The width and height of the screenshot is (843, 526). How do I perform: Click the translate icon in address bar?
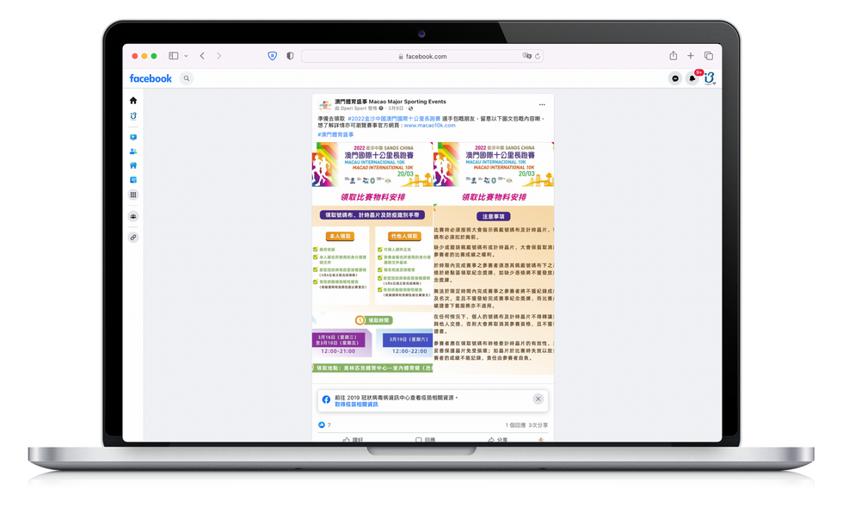tap(526, 56)
